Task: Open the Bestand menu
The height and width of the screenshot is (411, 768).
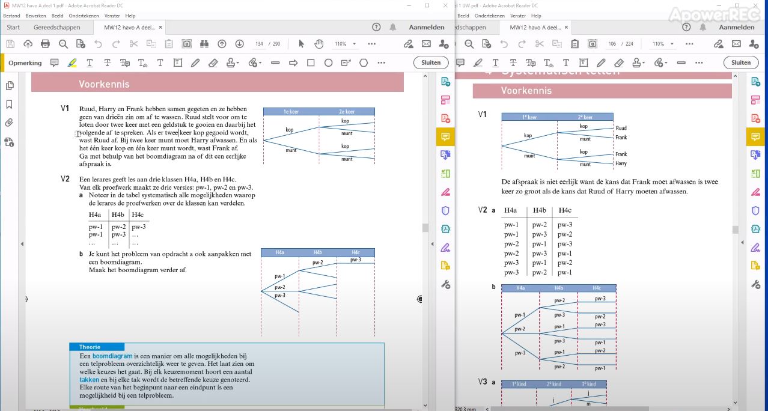Action: [11, 16]
